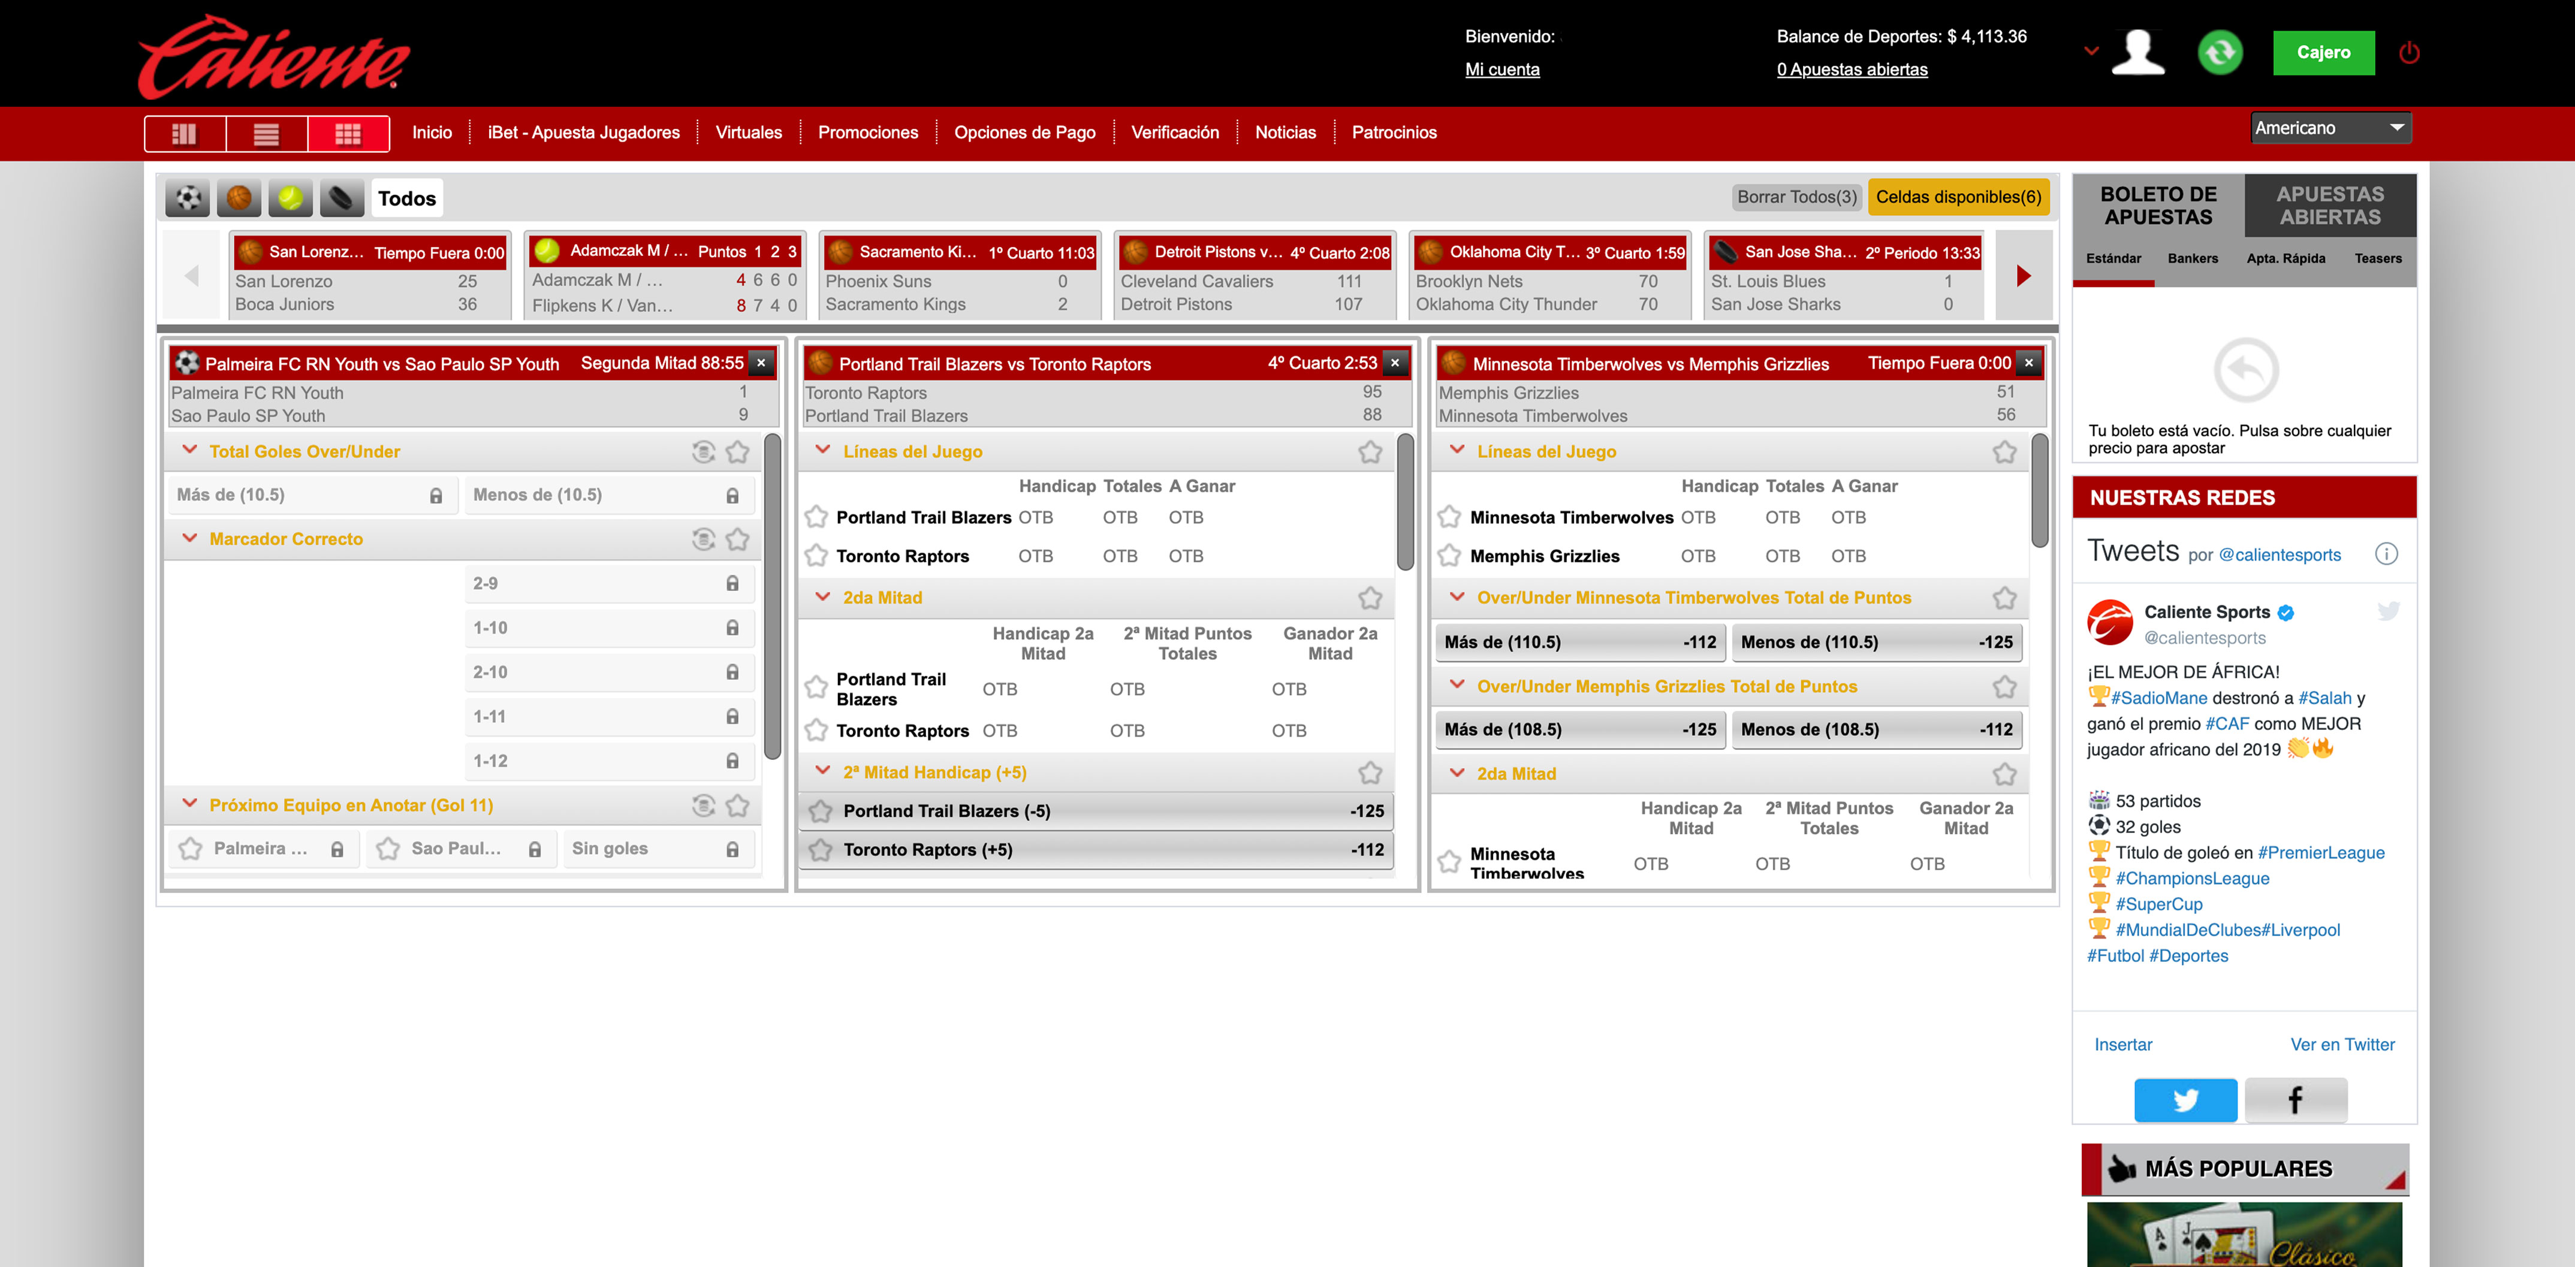Click the Minnesota panel vertical scrollbar
The width and height of the screenshot is (2575, 1267).
click(x=2040, y=491)
